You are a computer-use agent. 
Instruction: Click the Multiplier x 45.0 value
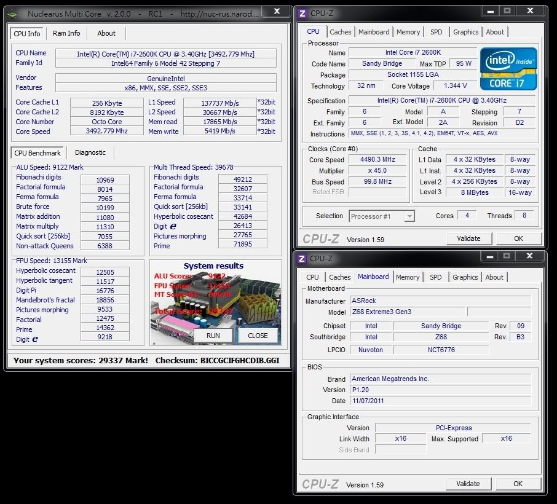coord(377,170)
